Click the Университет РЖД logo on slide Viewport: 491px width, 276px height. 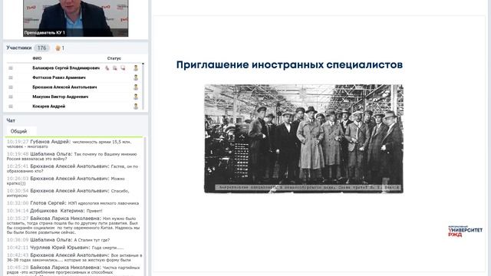(466, 232)
